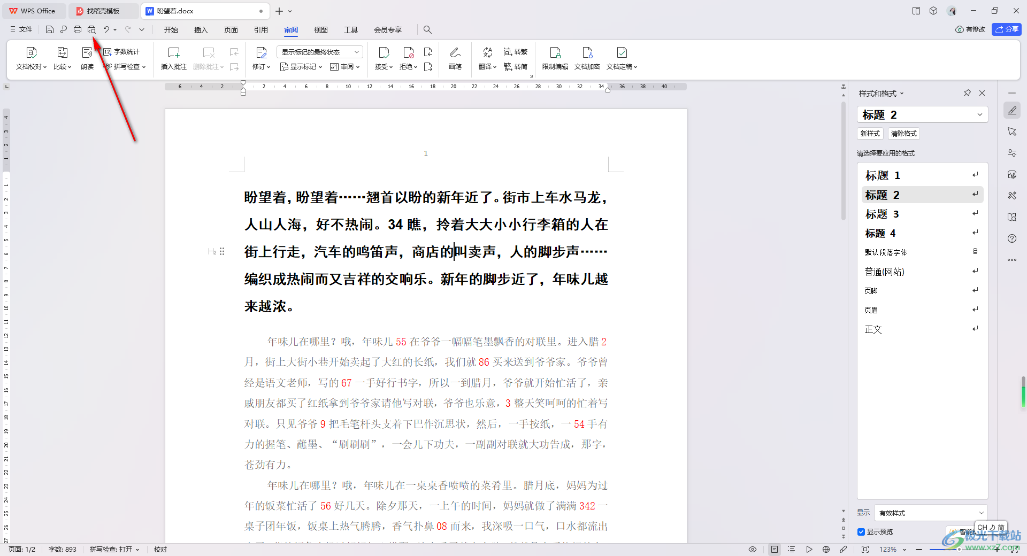Click the more dots icon in right sidebar
The image size is (1027, 556).
(1012, 260)
